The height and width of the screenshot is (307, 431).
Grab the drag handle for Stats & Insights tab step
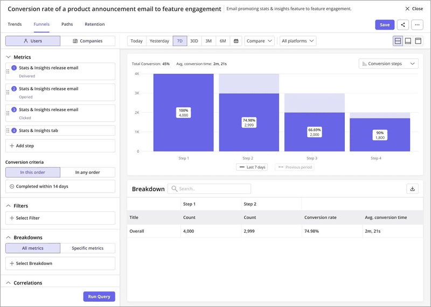[x=8, y=131]
